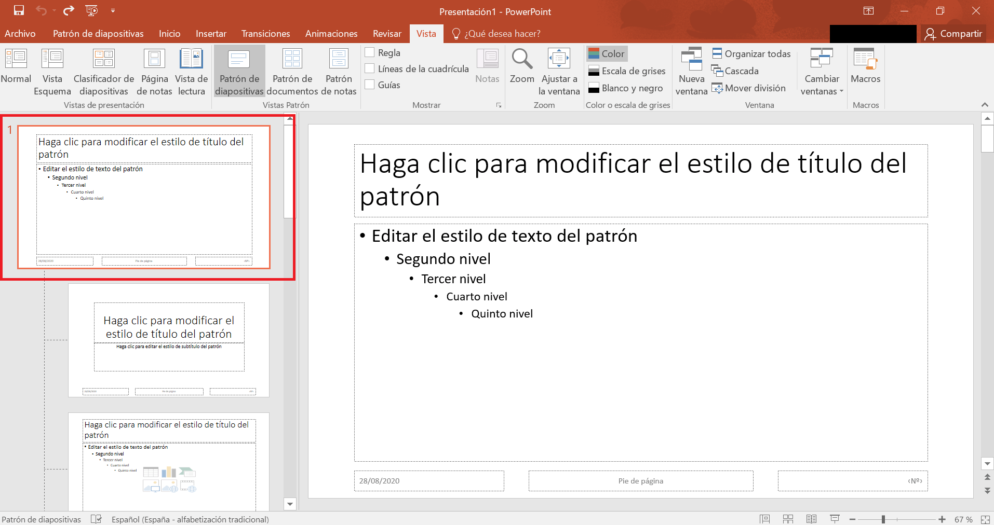Open the Revisar tab

click(x=387, y=34)
